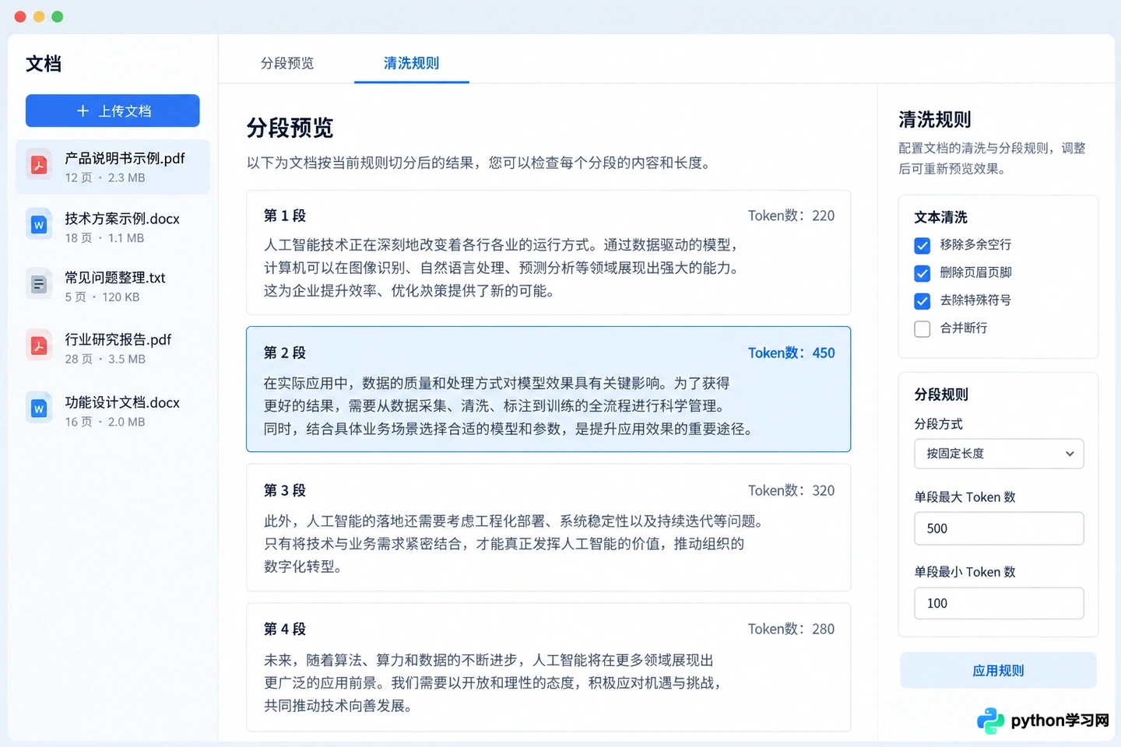Click the Token数: 280 label
Viewport: 1121px width, 747px height.
click(791, 629)
